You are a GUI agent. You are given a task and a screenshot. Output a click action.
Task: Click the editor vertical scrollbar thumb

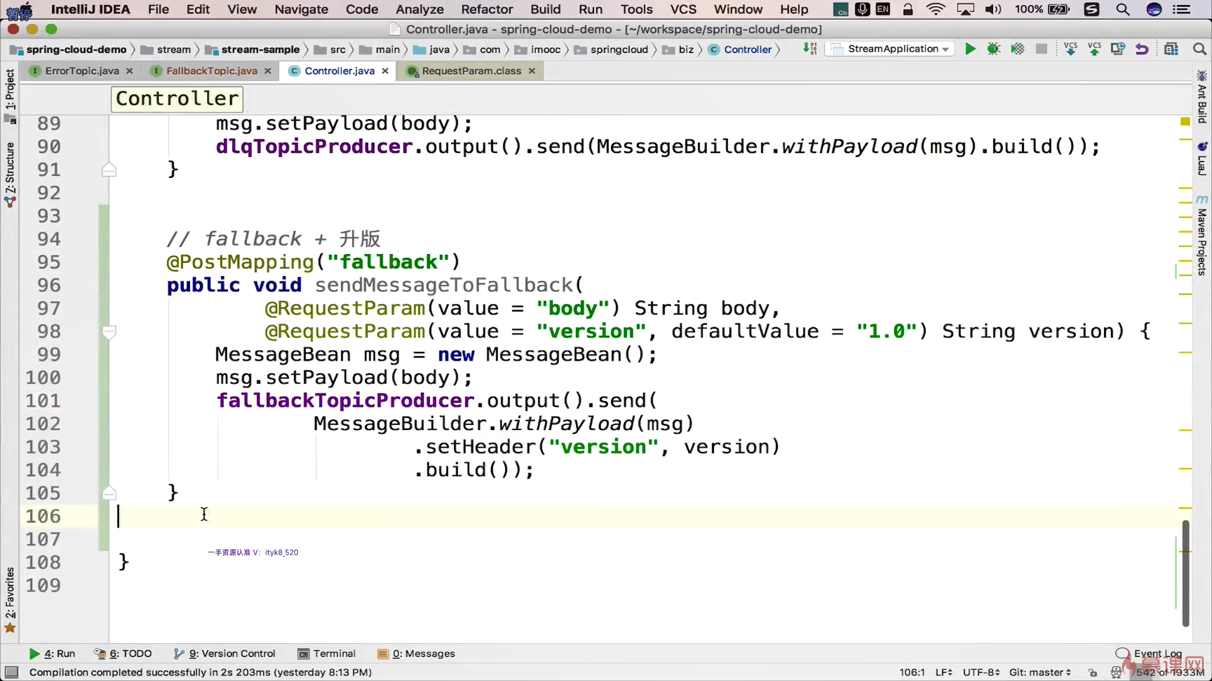(x=1185, y=574)
